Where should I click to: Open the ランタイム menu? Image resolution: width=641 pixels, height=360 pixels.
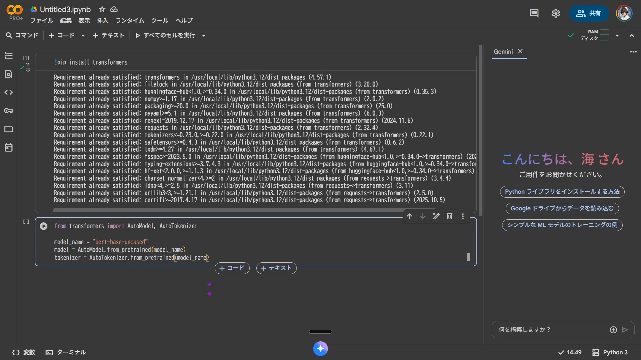[x=130, y=21]
